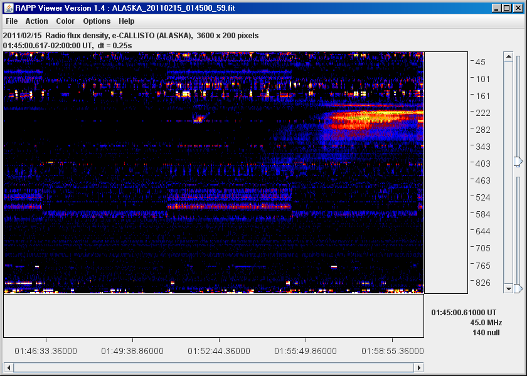Click the 584 frequency axis label
Image resolution: width=527 pixels, height=376 pixels.
tap(482, 214)
